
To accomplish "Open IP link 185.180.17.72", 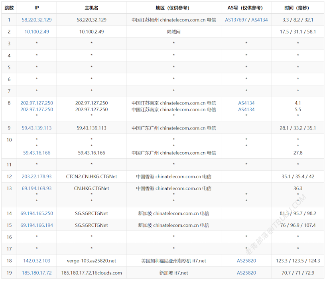I will coord(37,273).
